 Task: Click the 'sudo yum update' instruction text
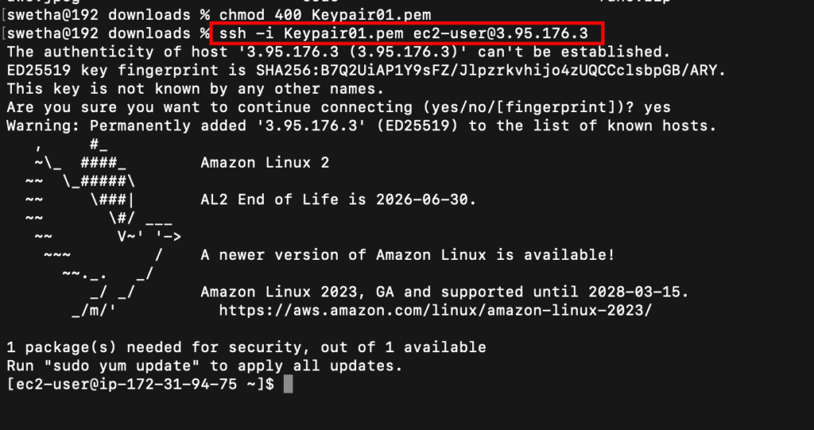122,366
